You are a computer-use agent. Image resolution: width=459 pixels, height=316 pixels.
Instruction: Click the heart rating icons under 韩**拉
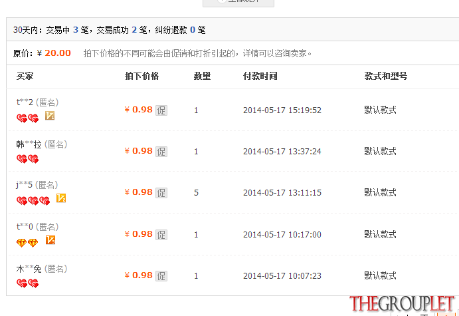(27, 159)
